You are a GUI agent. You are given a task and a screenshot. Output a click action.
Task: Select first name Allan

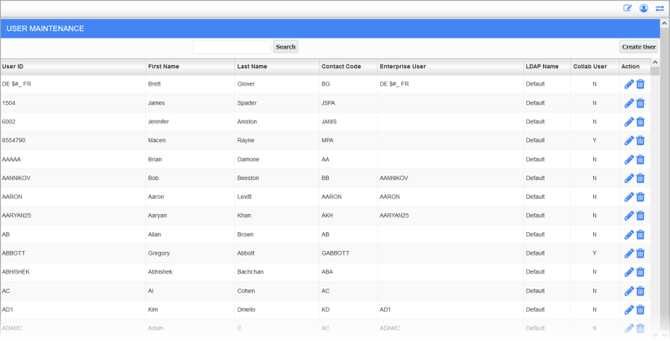[155, 234]
